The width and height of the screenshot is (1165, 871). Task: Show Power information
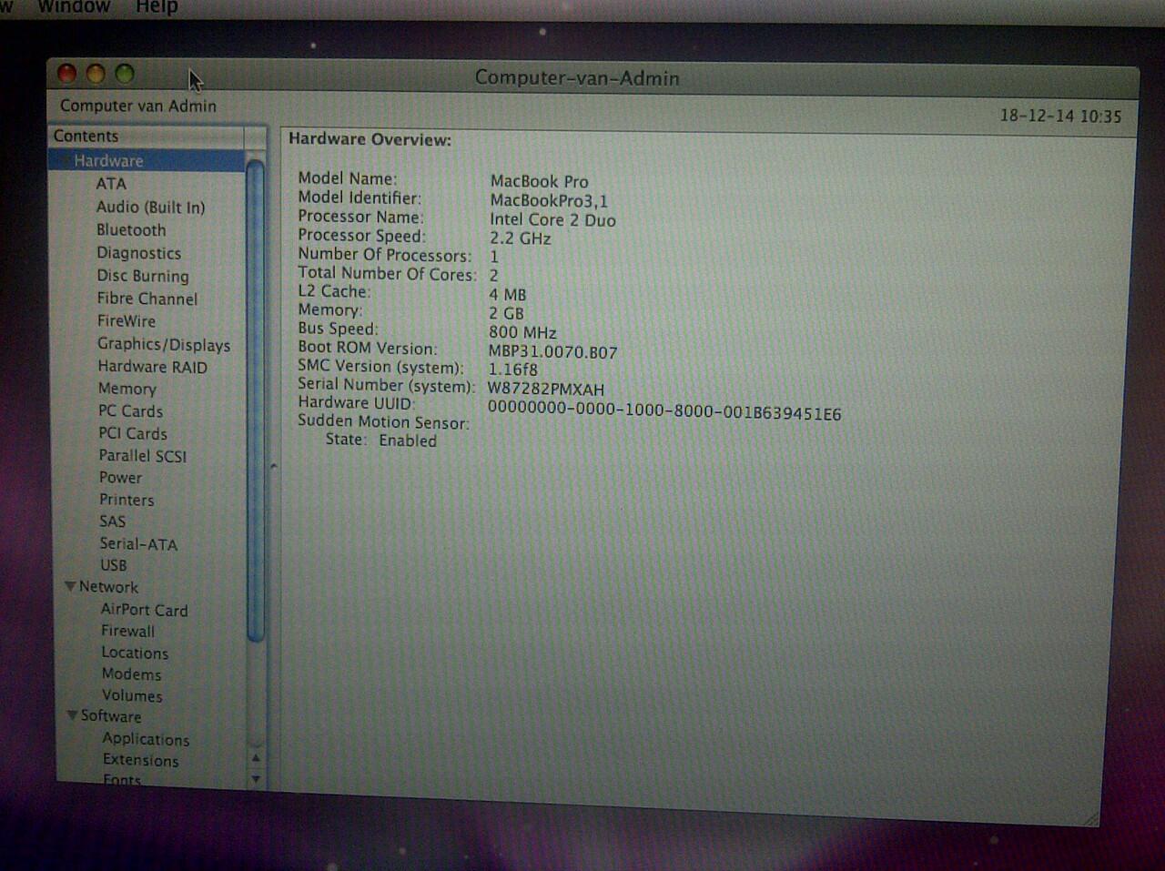[121, 478]
